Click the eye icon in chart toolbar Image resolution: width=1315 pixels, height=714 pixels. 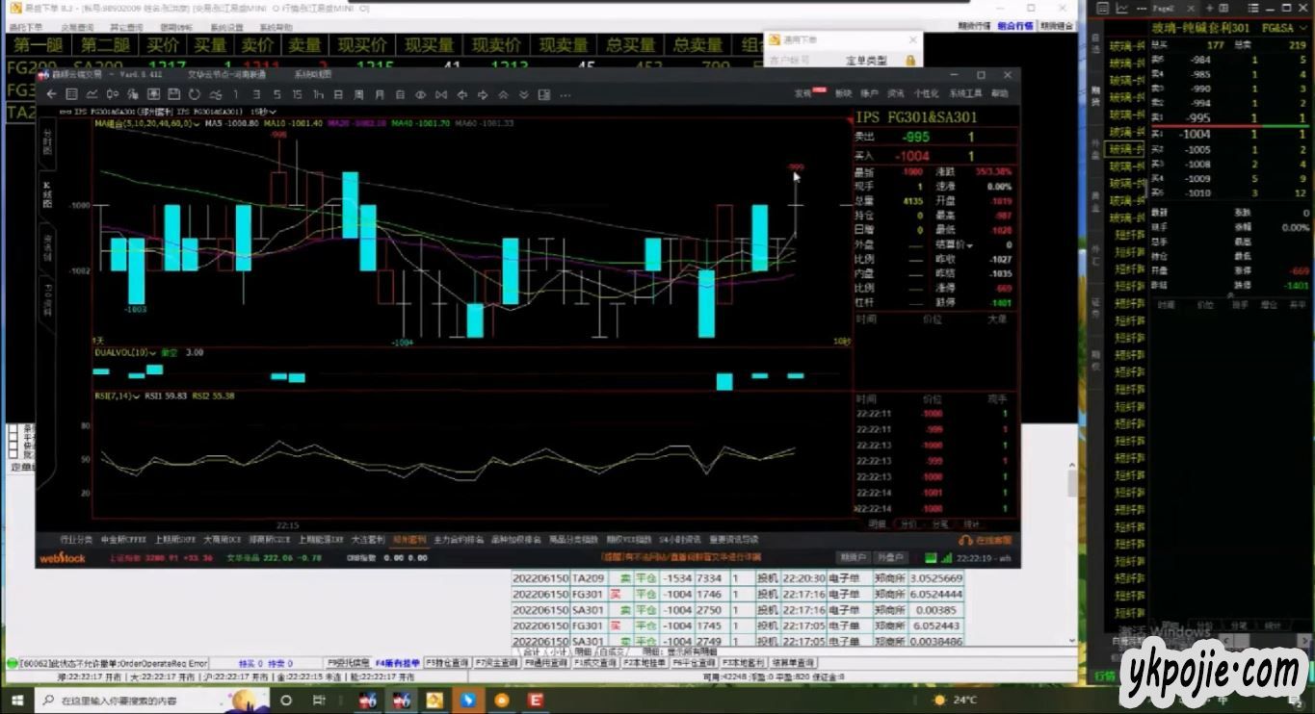420,94
